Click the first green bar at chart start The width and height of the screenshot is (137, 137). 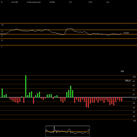[2, 93]
